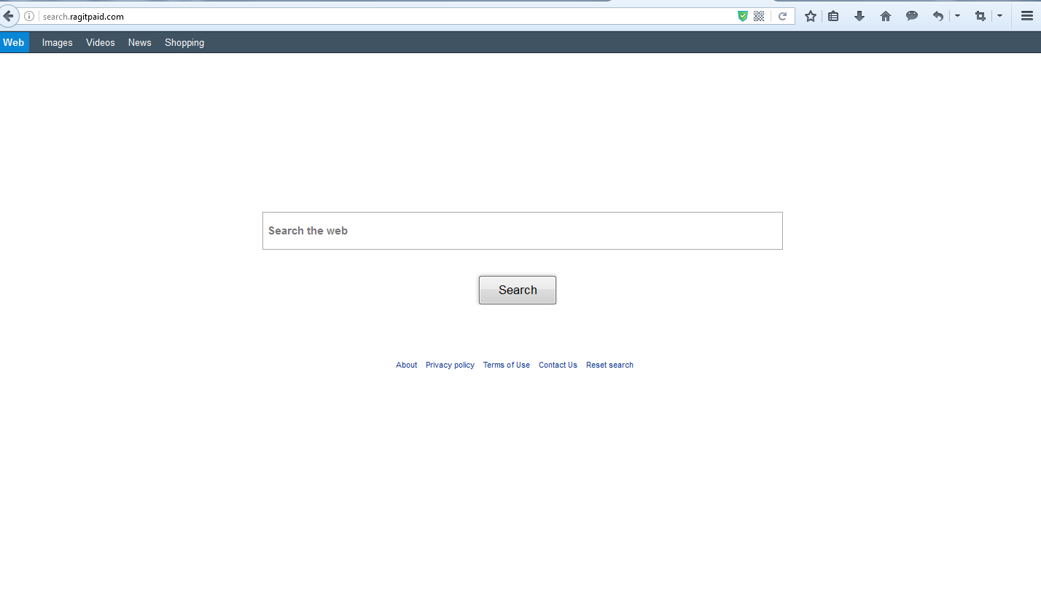Switch to the Videos tab
This screenshot has height=605, width=1041.
coord(101,42)
